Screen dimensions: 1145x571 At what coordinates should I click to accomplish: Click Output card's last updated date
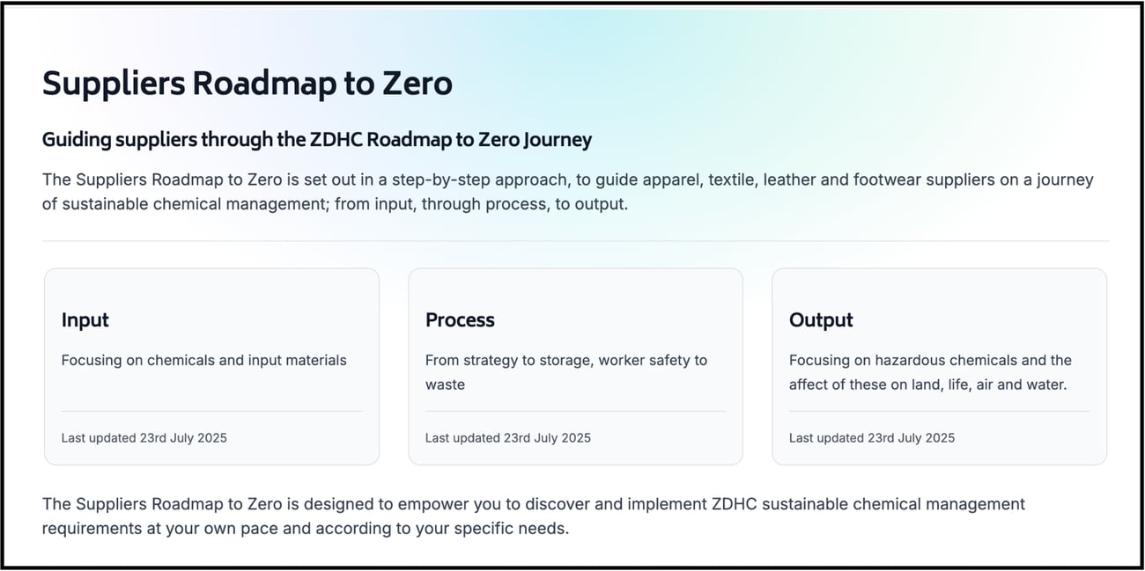[x=871, y=437]
